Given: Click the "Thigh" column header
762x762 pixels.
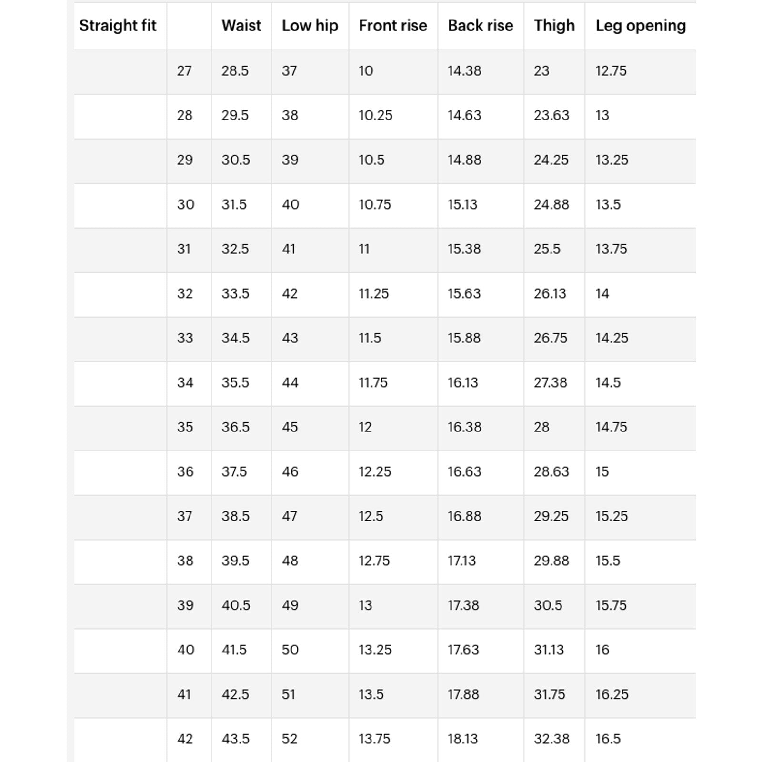Looking at the screenshot, I should 554,26.
